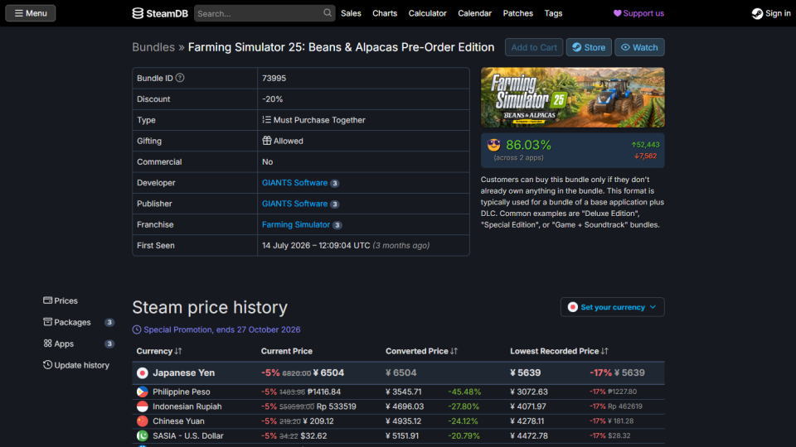Click the Steam price history heading
796x447 pixels.
210,307
